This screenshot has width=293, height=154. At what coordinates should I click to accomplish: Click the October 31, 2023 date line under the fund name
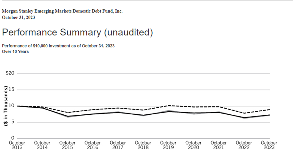tap(18, 17)
